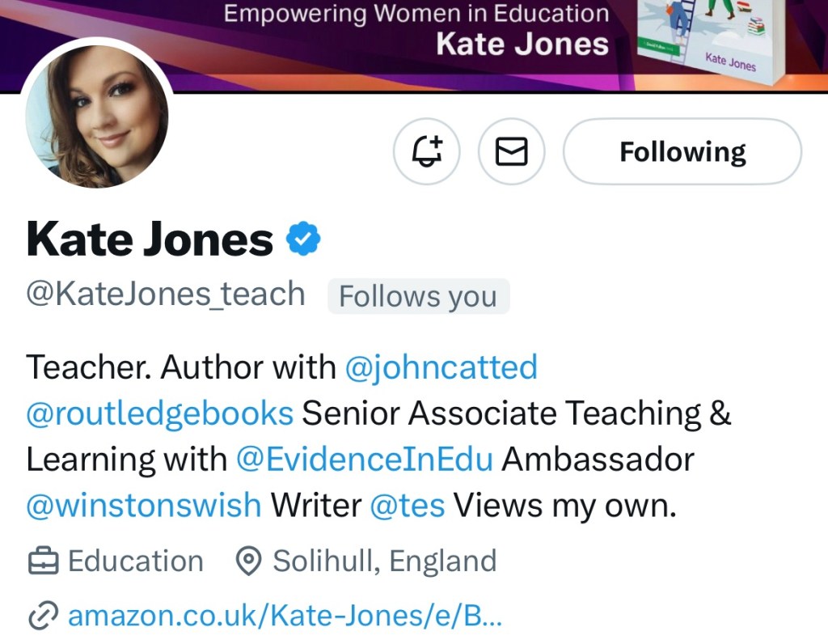The height and width of the screenshot is (644, 828).
Task: Toggle the Following button
Action: (x=682, y=151)
